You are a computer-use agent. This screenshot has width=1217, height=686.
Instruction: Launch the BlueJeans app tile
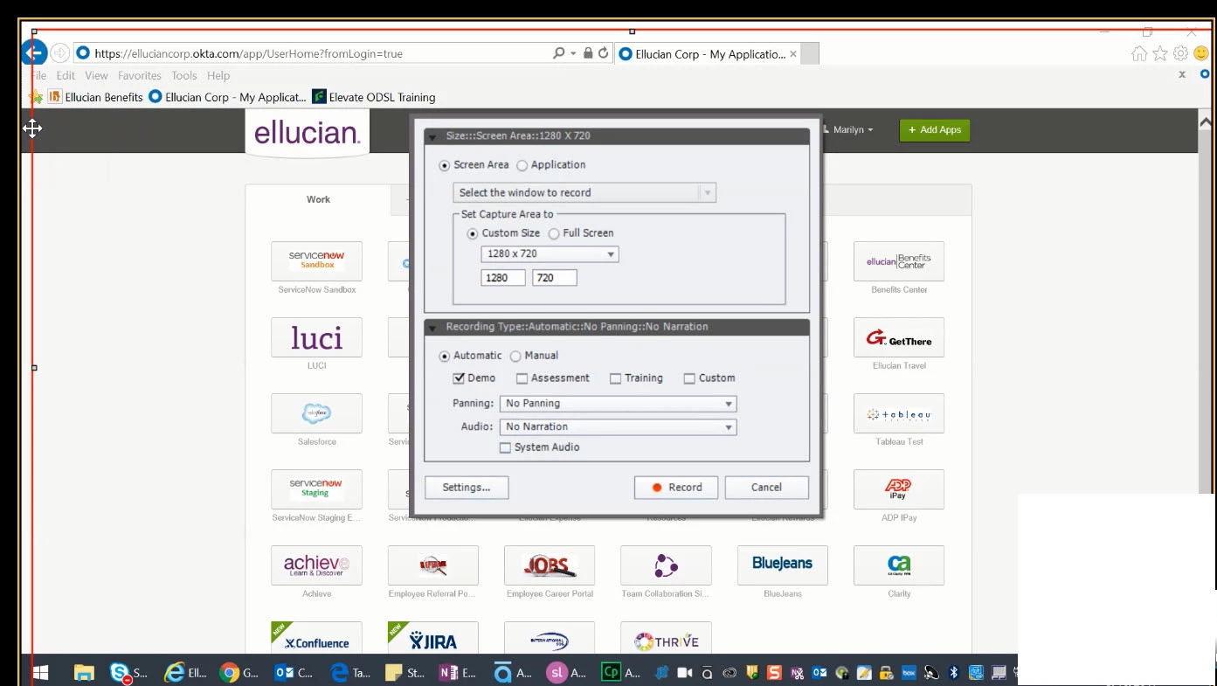pos(783,565)
